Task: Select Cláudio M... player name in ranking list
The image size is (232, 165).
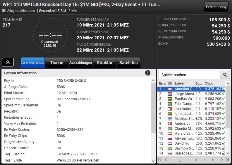Action: point(184,129)
